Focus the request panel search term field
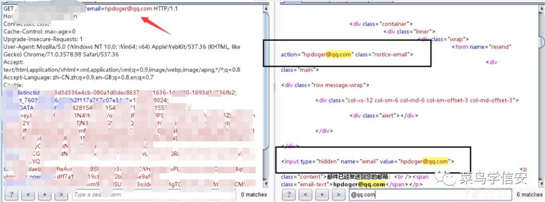 153,194
